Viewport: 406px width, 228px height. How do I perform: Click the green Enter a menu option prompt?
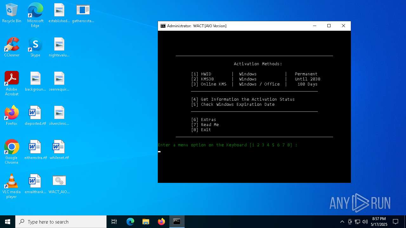tap(228, 145)
